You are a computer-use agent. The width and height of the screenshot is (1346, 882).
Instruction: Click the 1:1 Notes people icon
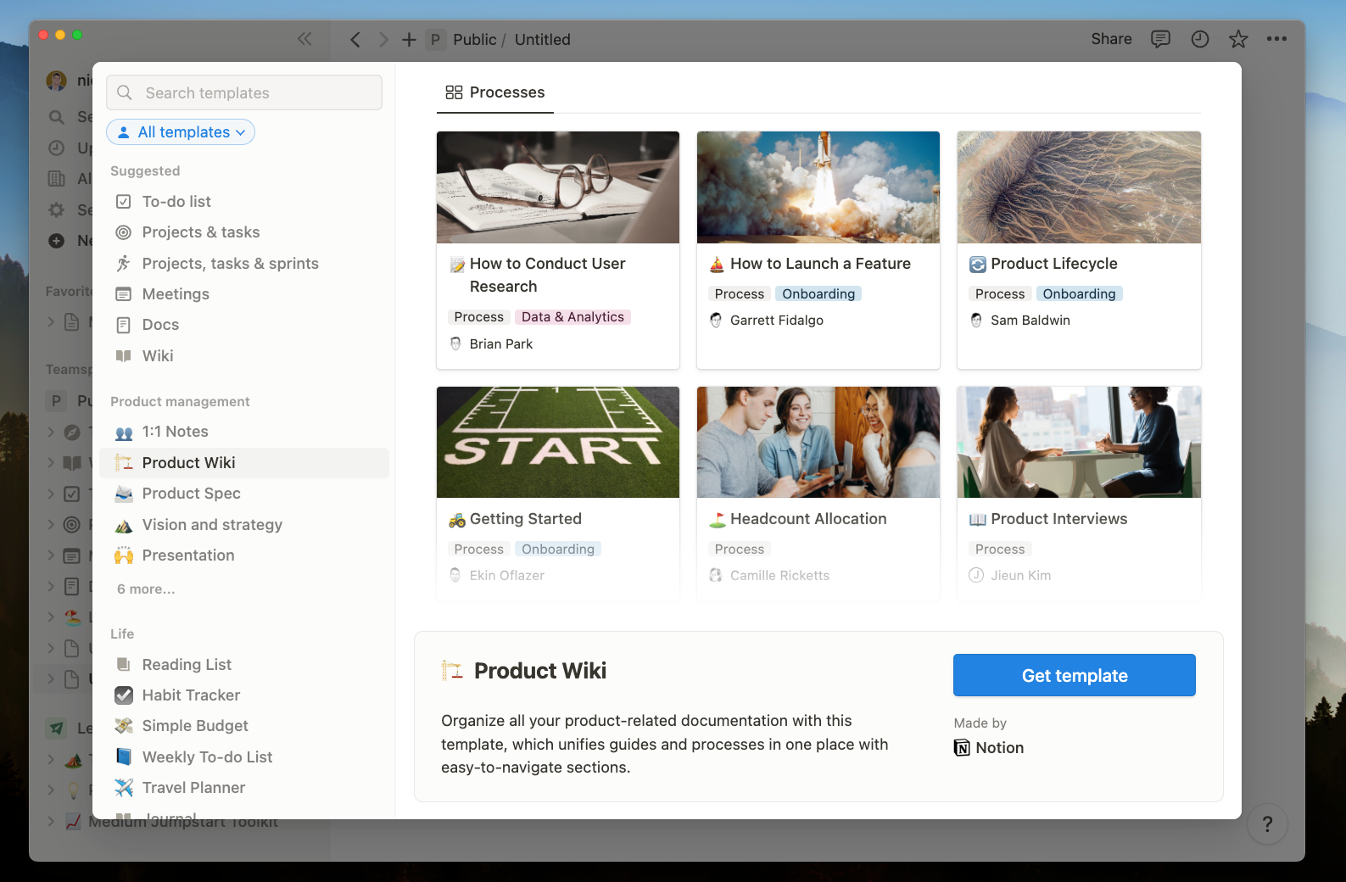124,433
